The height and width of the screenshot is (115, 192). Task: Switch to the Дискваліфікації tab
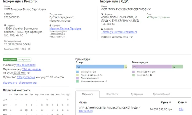pos(161,94)
